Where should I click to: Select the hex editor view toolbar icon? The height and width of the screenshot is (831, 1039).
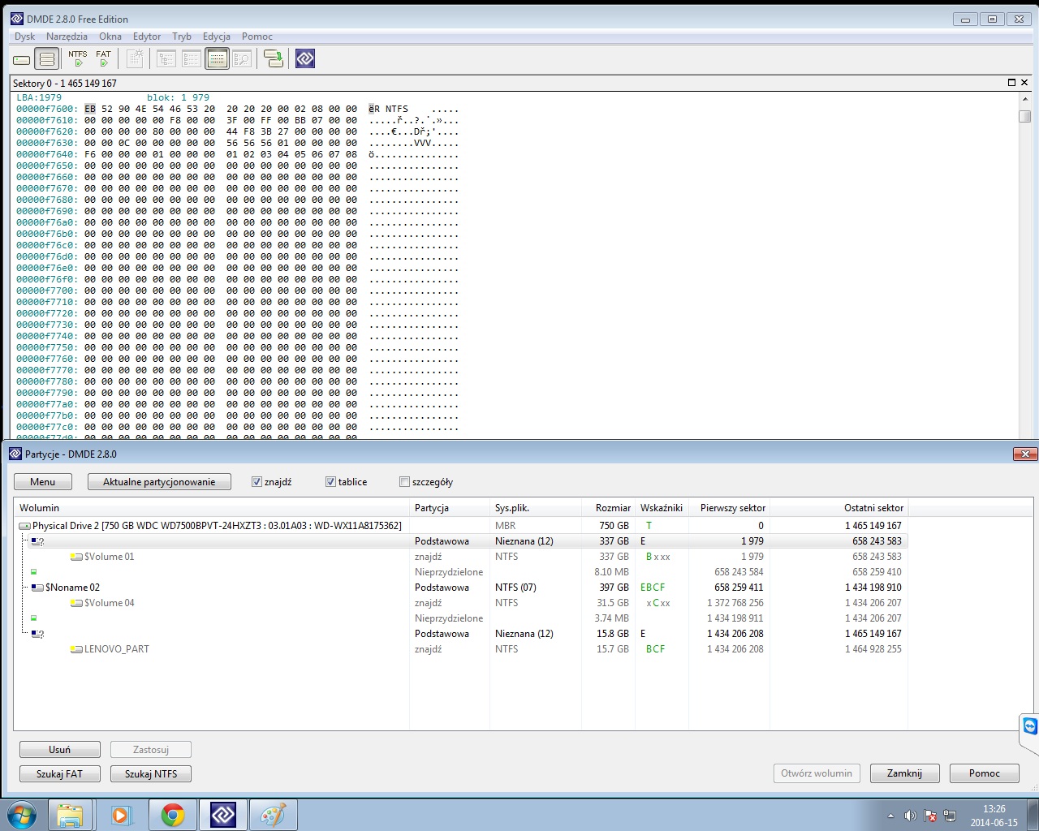[x=217, y=58]
